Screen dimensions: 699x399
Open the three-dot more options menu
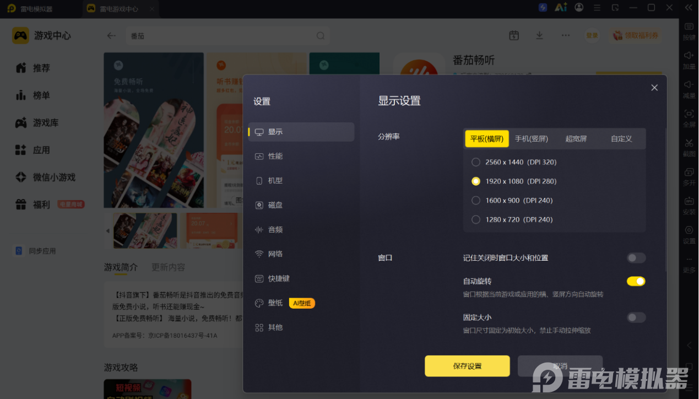566,35
